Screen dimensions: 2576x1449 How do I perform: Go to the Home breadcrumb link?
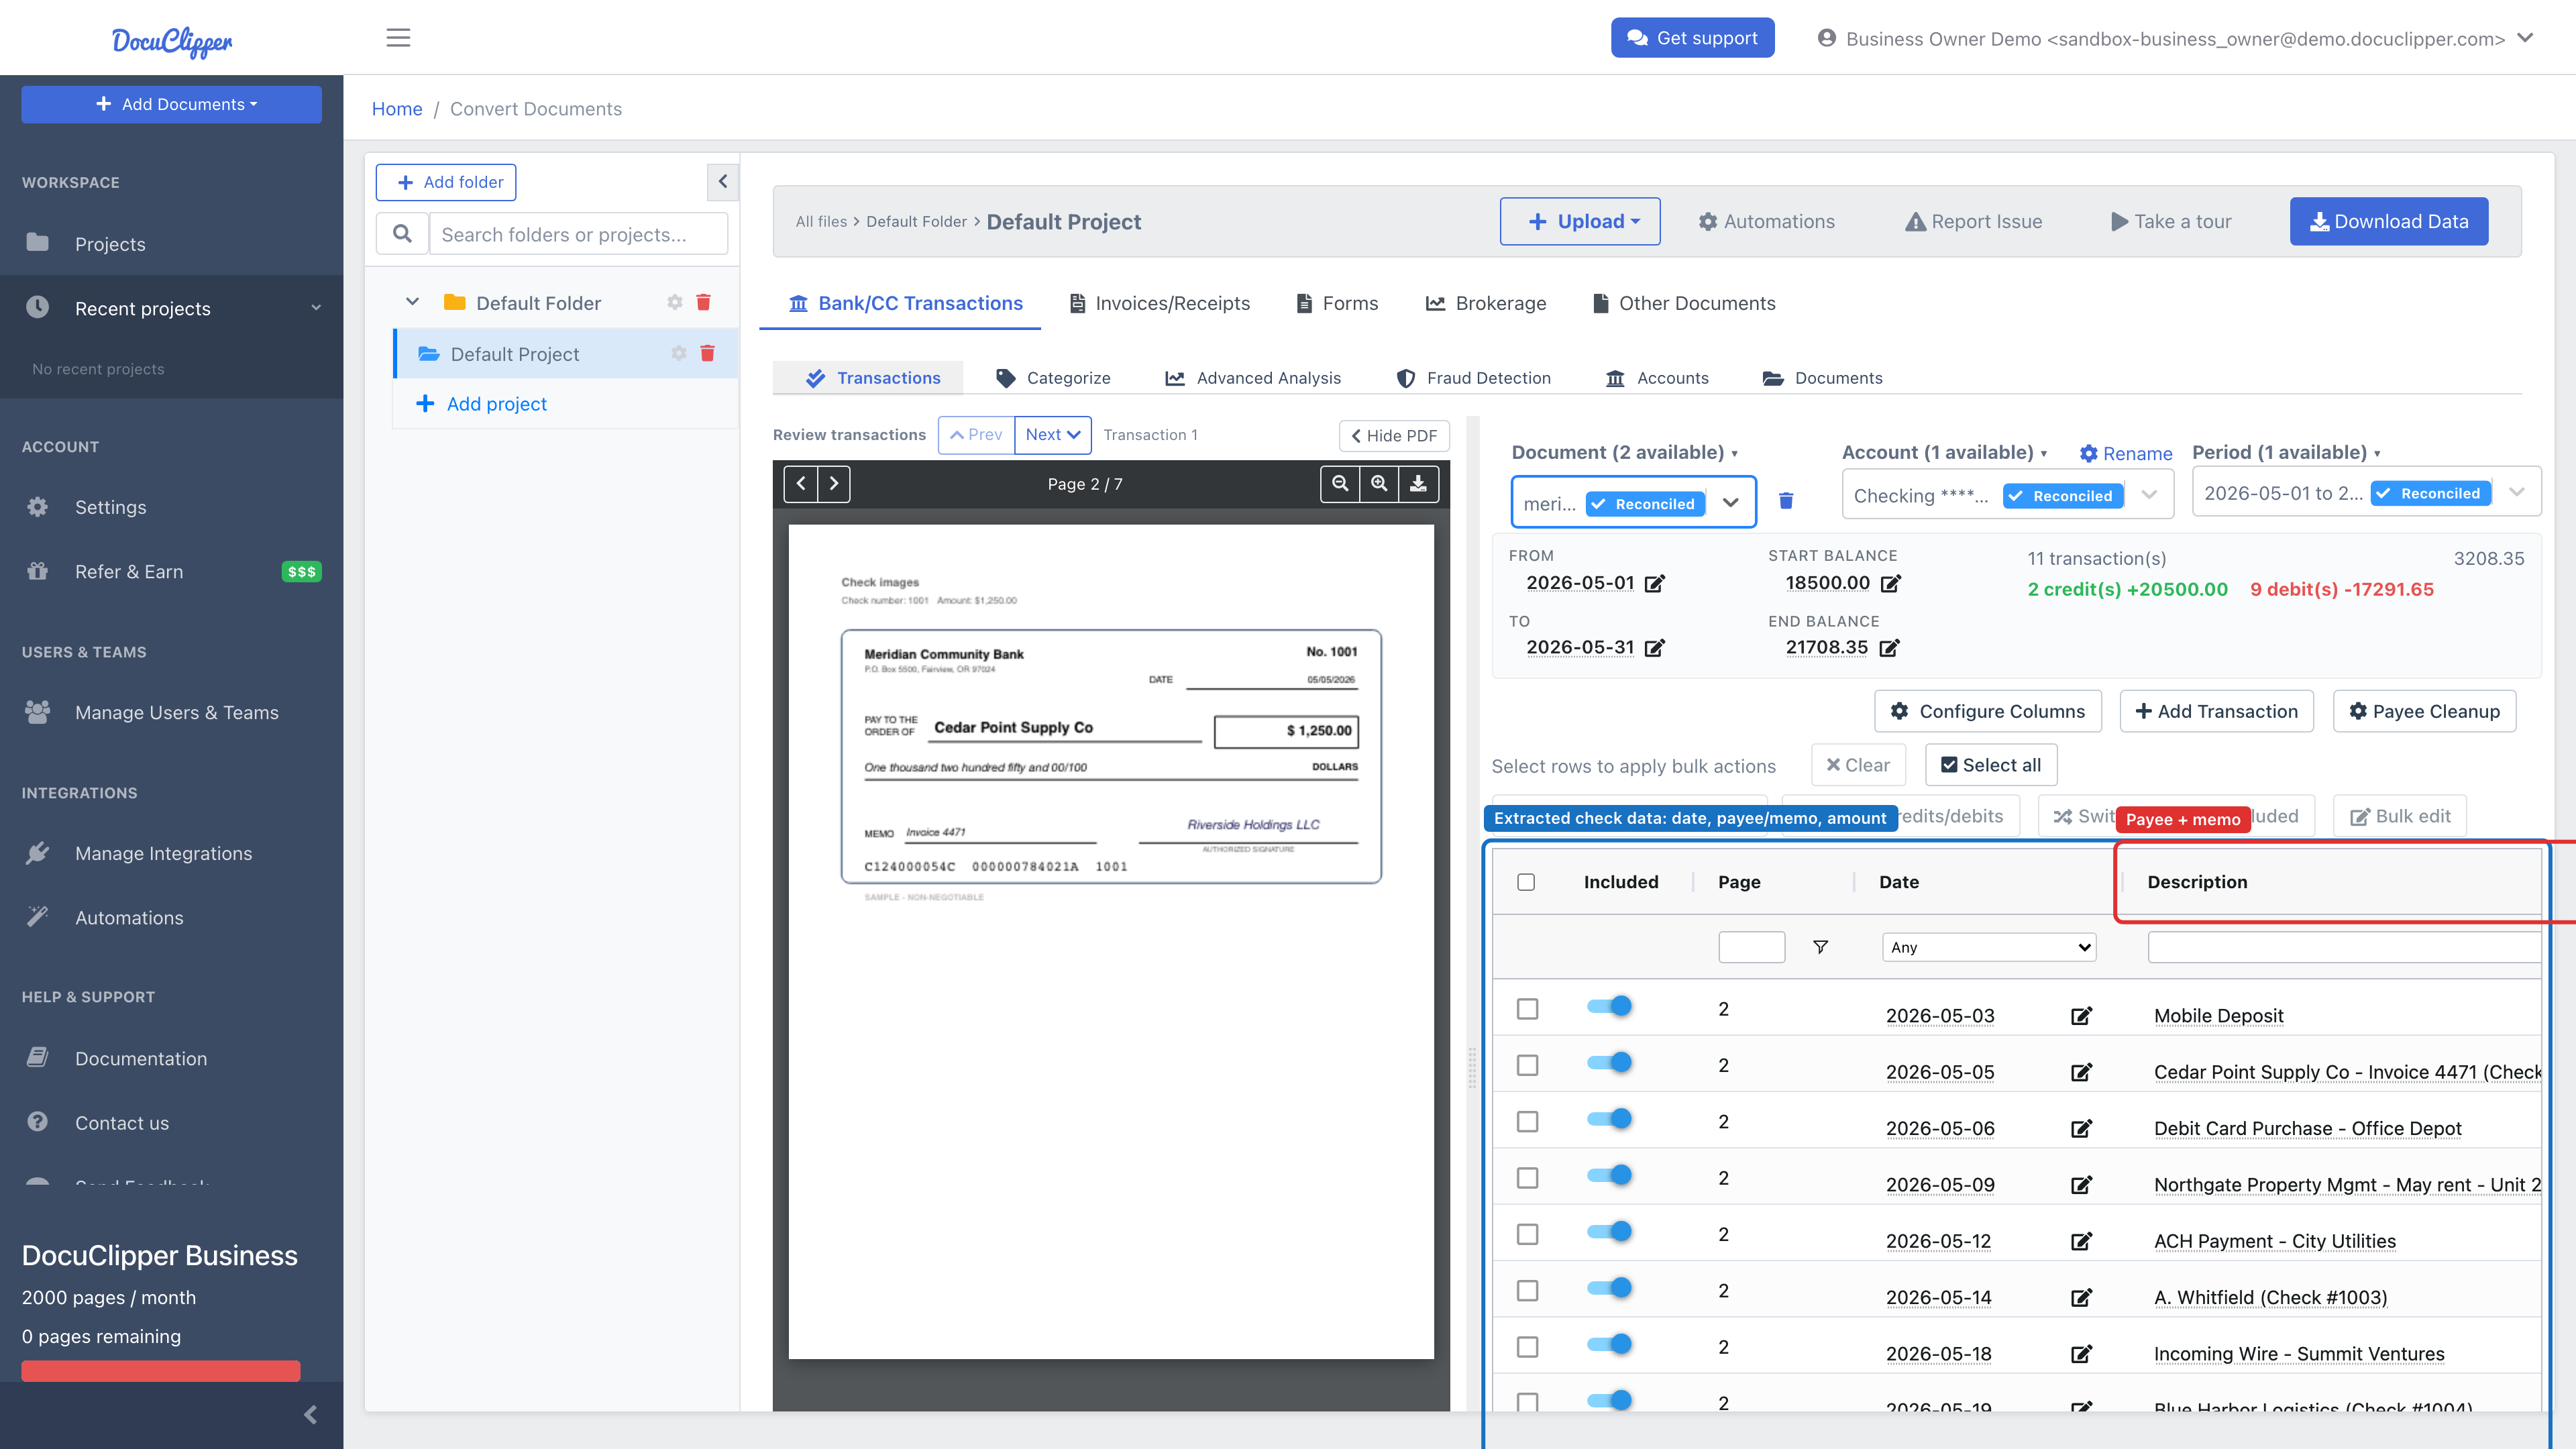coord(397,109)
